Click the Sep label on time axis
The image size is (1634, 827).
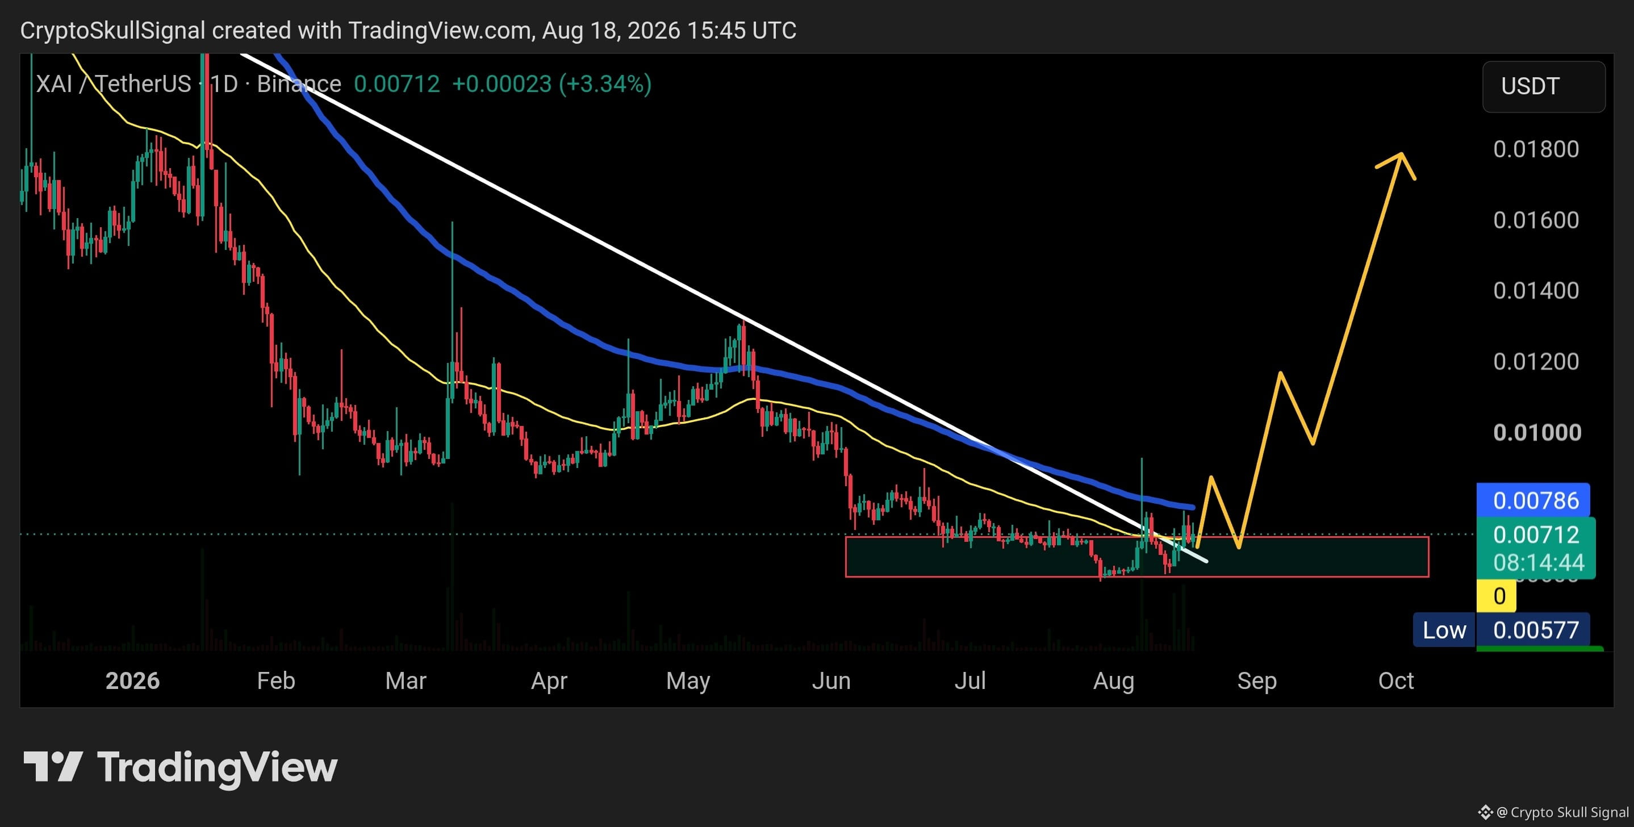pos(1256,680)
